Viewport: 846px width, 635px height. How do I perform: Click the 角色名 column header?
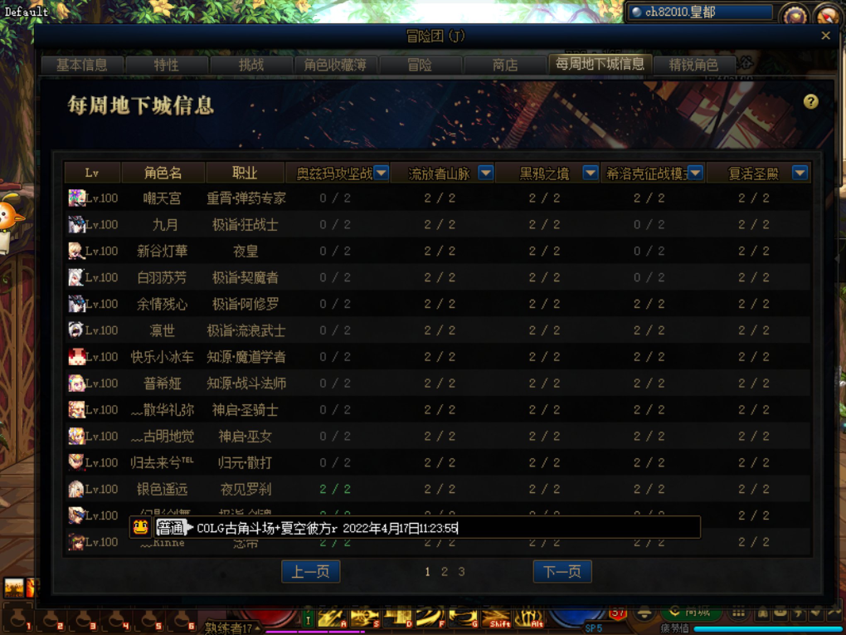click(163, 173)
